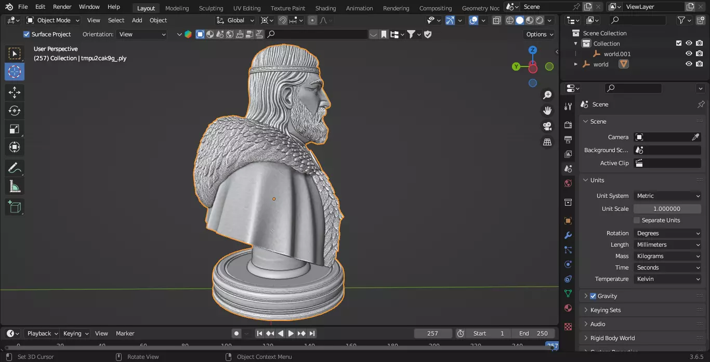Select the Measure ruler tool

(x=15, y=186)
